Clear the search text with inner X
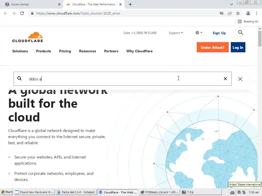Screen dimensions: 262x196 (x=225, y=79)
